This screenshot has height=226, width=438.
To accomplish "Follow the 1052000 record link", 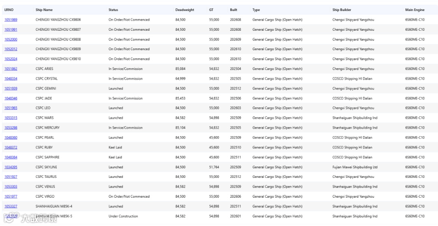I will click(x=11, y=40).
